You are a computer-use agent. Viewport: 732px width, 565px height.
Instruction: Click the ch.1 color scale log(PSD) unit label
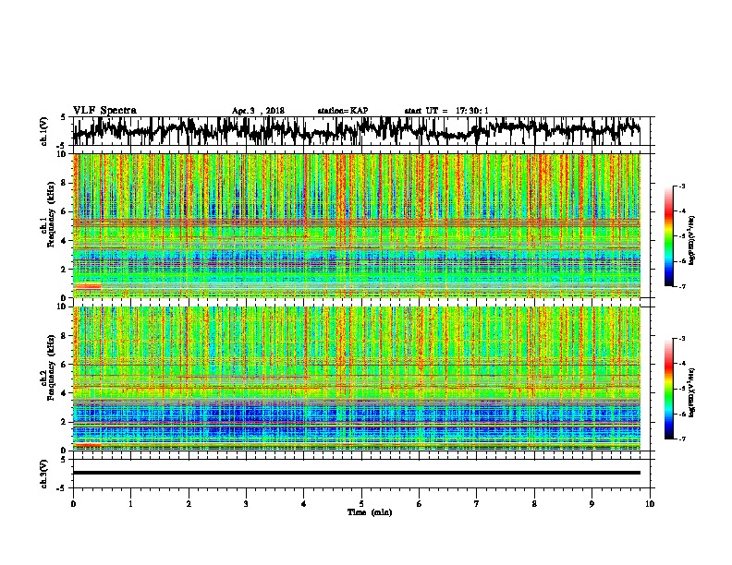click(691, 240)
